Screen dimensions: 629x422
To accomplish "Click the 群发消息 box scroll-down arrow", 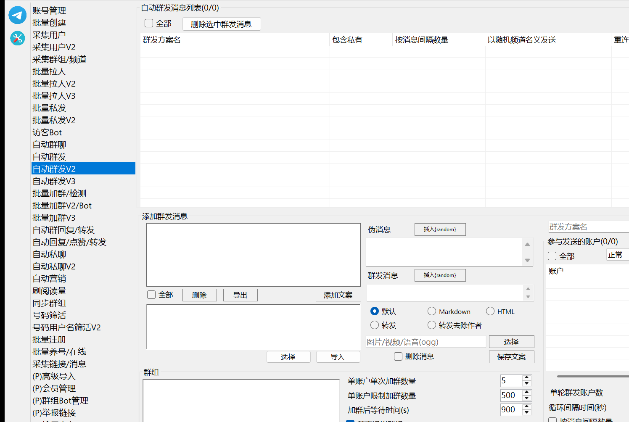I will tap(528, 297).
